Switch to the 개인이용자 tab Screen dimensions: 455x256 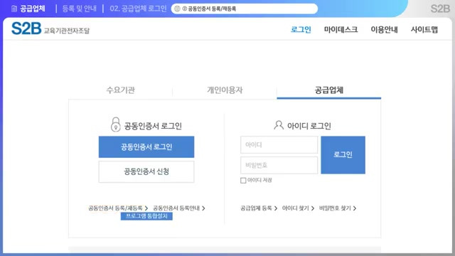[x=225, y=90]
